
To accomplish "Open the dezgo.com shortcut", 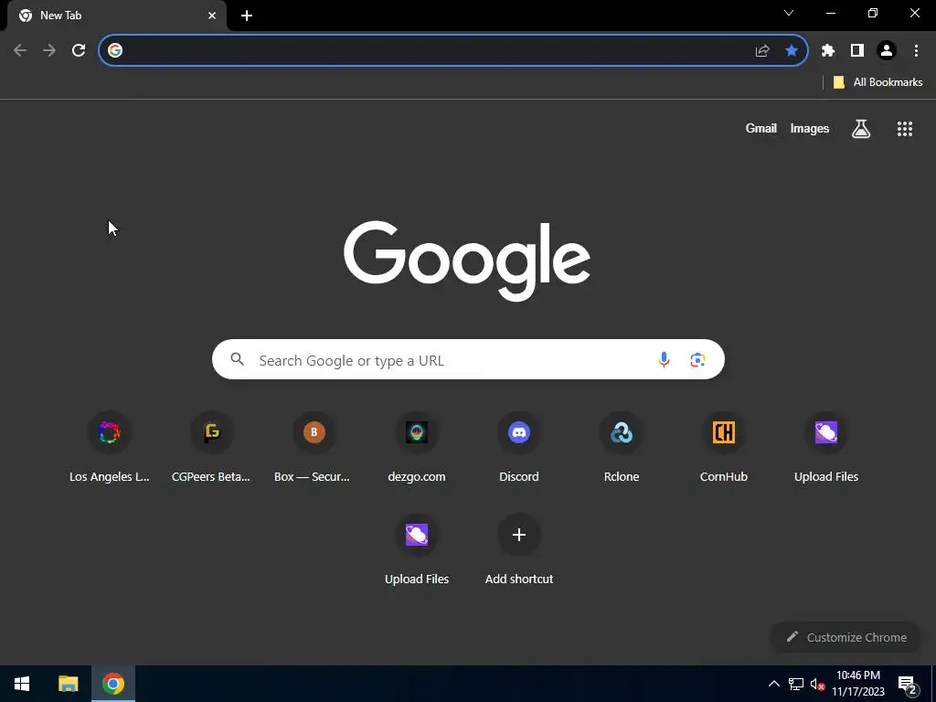I will pyautogui.click(x=417, y=448).
